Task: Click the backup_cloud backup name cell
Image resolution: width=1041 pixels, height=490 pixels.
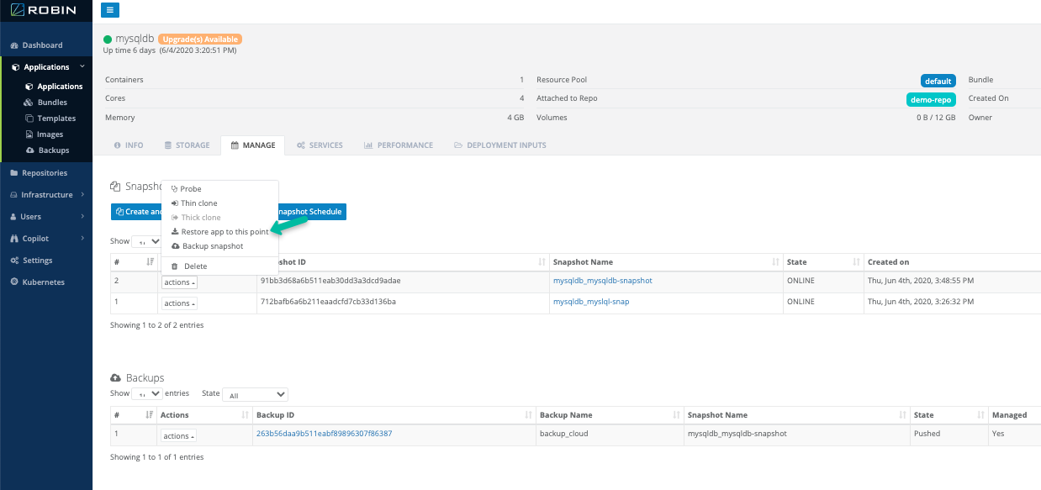Action: click(610, 435)
